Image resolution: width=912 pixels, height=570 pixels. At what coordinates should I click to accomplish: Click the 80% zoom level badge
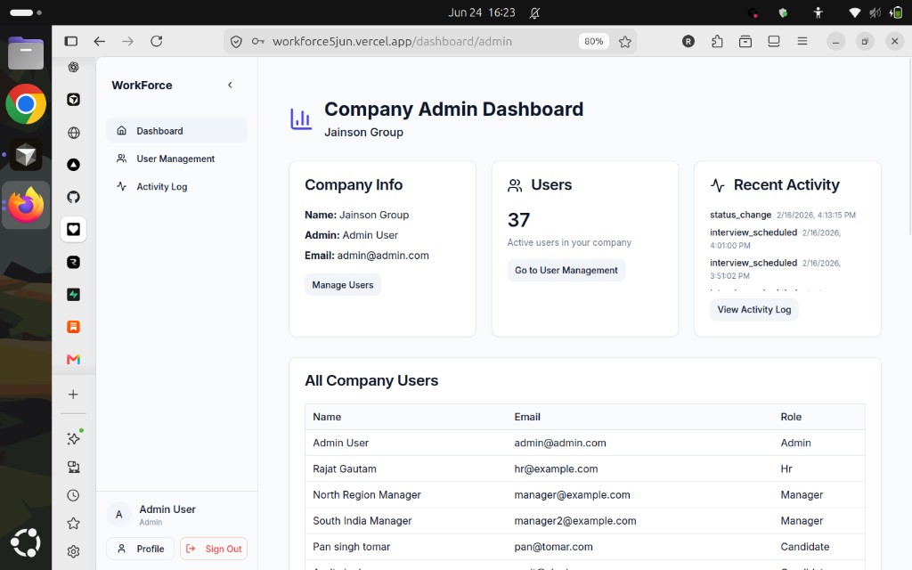593,41
